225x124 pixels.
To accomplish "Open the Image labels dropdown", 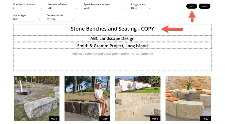I will [x=141, y=8].
